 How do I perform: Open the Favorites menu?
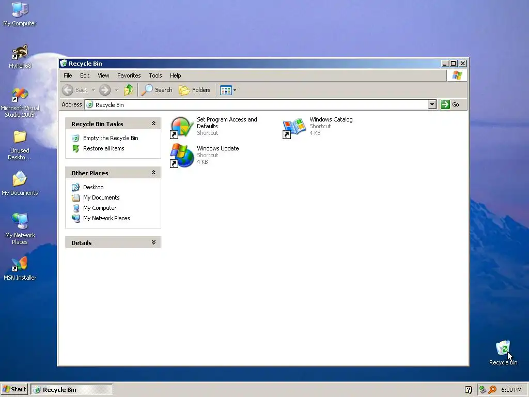(x=129, y=75)
